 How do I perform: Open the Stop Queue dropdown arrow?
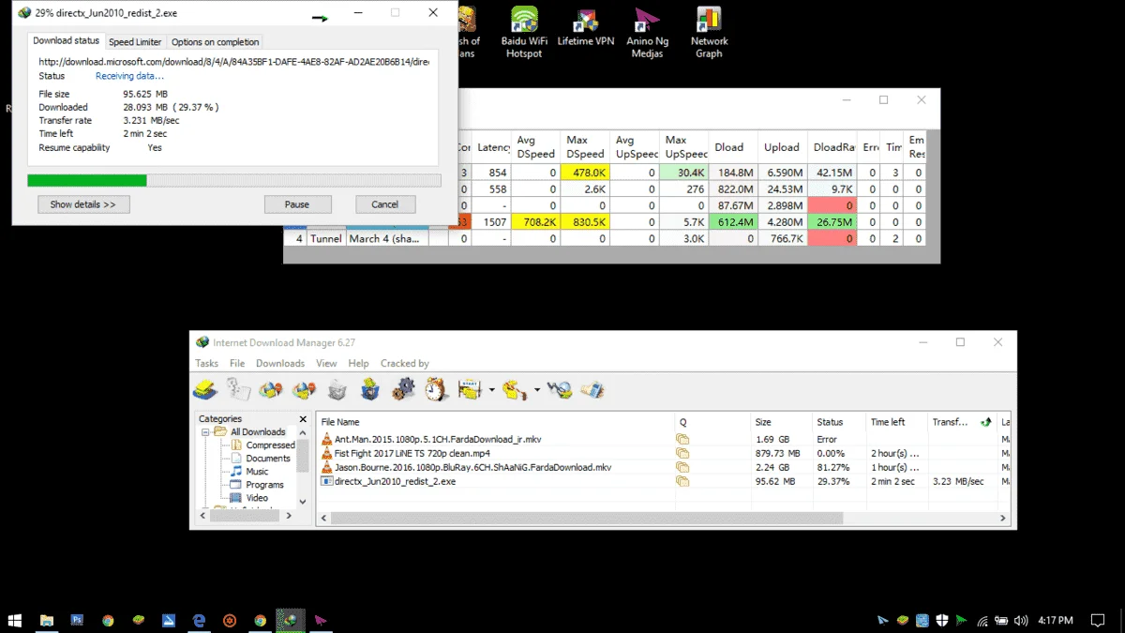click(x=536, y=389)
